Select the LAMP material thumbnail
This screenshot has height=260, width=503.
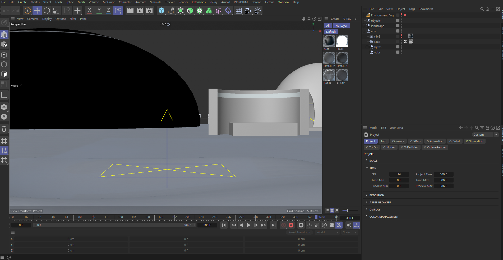pos(329,75)
